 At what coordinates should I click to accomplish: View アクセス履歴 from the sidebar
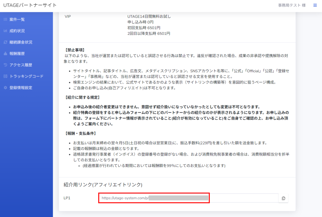21,65
